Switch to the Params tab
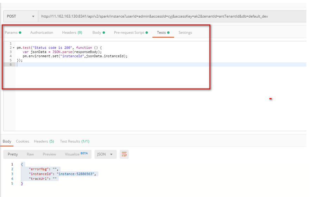312x197 pixels. (13, 32)
